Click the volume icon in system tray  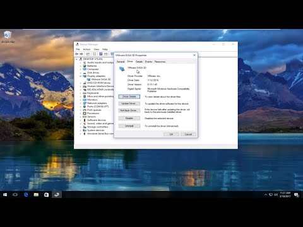(x=276, y=195)
